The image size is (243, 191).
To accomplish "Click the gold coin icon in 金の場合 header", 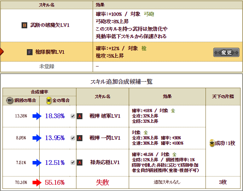I will coord(49,100).
